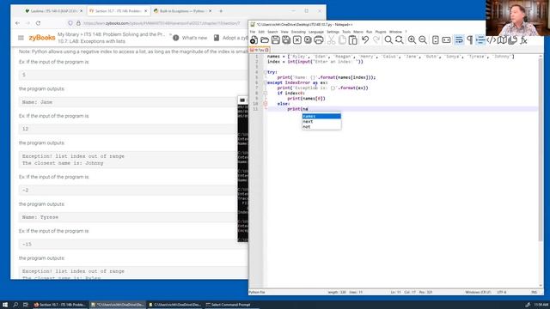Open the Encoding menu

tap(298, 32)
